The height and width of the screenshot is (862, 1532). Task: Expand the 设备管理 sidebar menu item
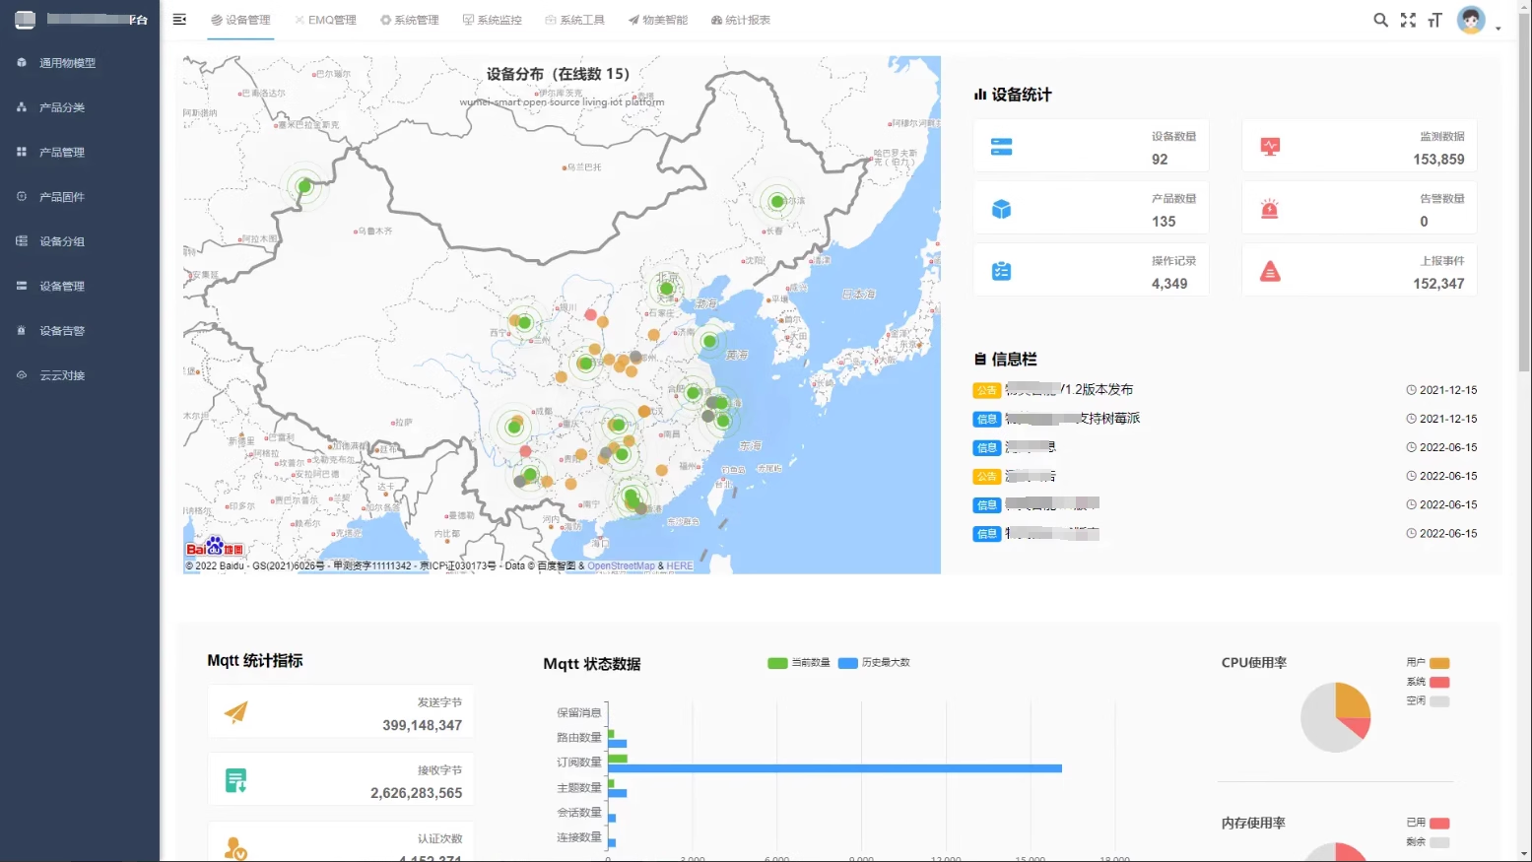[62, 287]
